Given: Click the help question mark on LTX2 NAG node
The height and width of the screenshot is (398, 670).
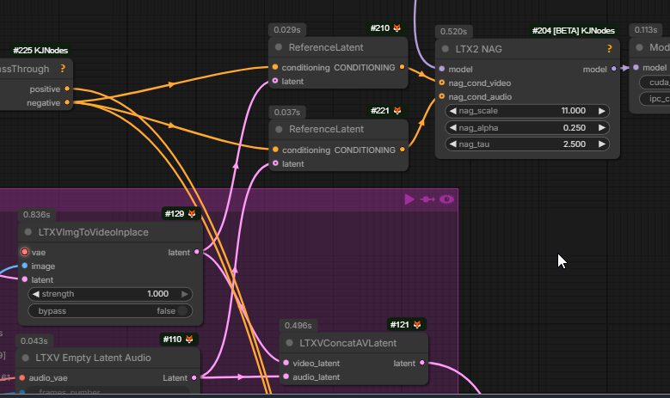Looking at the screenshot, I should [x=609, y=49].
